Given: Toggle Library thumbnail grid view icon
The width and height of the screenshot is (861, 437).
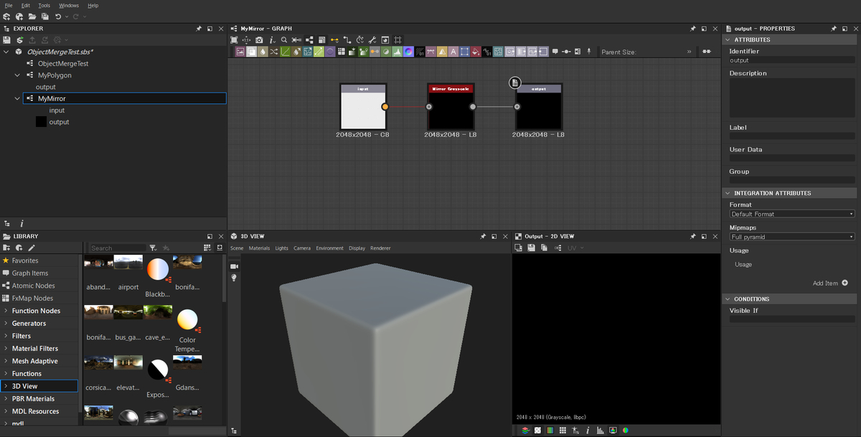Looking at the screenshot, I should click(207, 248).
